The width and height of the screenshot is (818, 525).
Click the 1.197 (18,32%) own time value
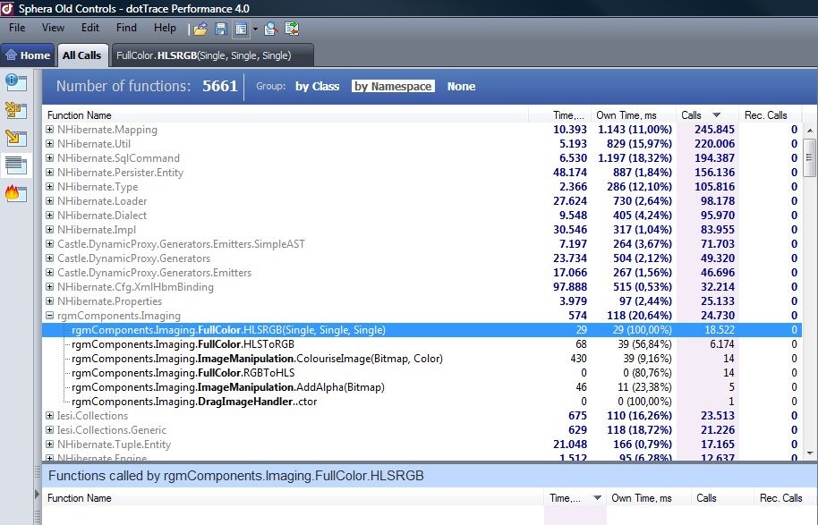point(635,158)
